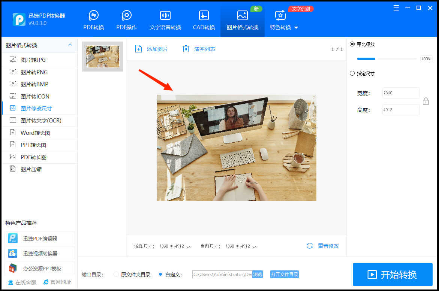
Task: Choose 图片转JPG in the sidebar
Action: tap(39, 60)
